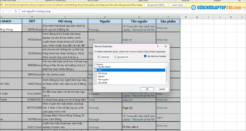The height and width of the screenshot is (131, 246).
Task: Click cell starting Mình muốn tìm hiểu thêm
Action: 65,108
